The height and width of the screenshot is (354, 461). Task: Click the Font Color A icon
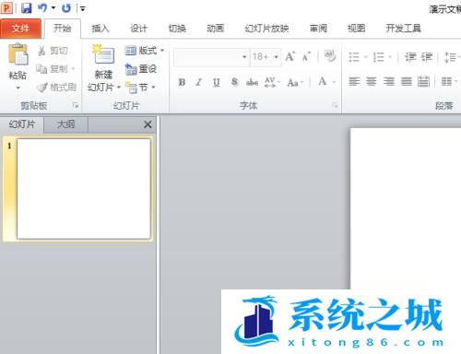click(322, 81)
